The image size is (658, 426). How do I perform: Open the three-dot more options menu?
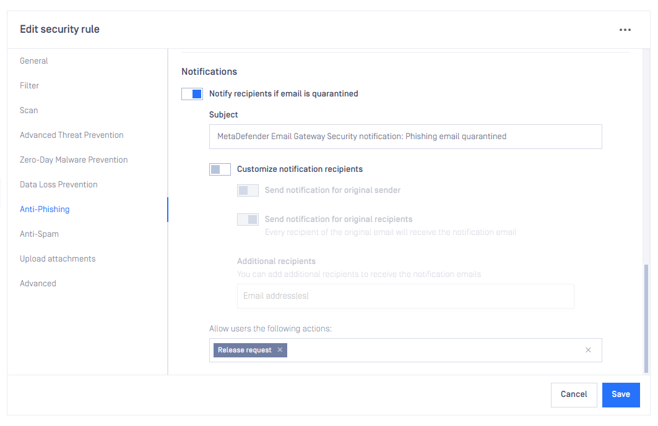tap(625, 30)
